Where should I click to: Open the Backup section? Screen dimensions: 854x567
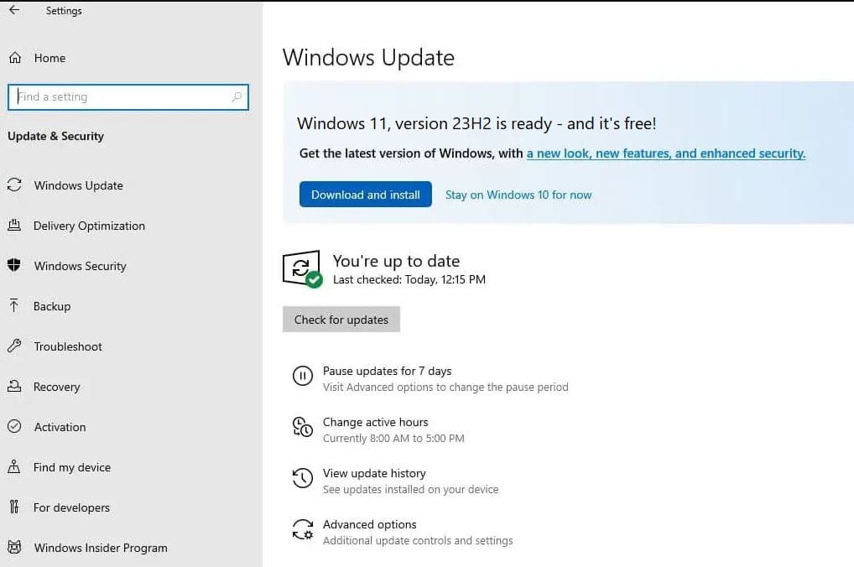pos(52,306)
